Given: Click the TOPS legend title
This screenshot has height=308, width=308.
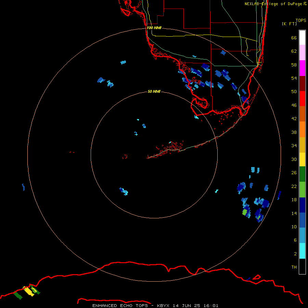Looking at the screenshot, I should [x=301, y=20].
